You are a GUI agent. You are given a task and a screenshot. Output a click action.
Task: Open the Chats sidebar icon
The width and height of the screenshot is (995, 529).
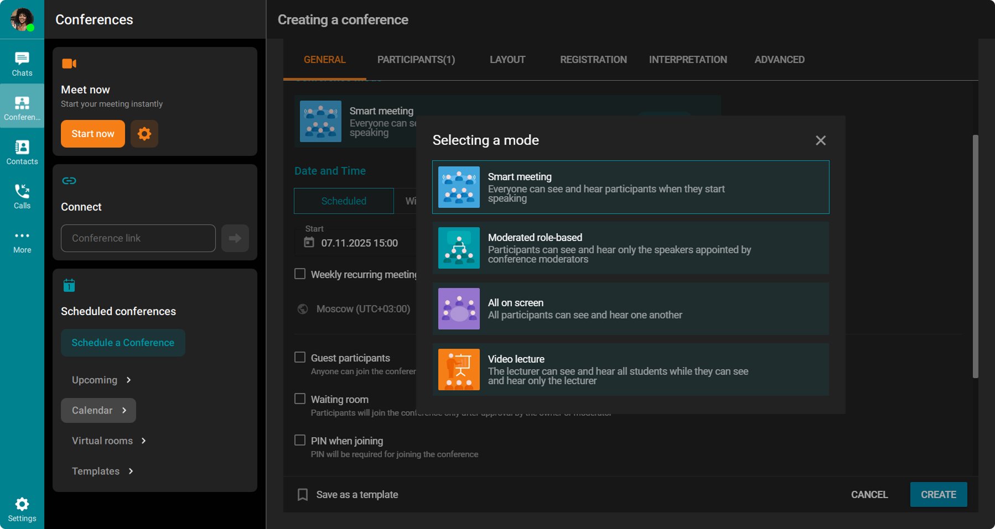pyautogui.click(x=22, y=64)
